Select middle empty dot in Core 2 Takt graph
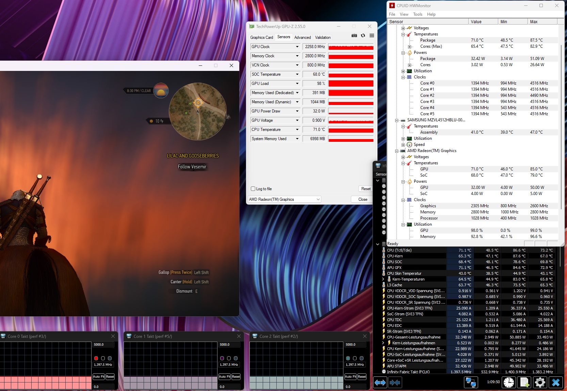 [355, 358]
